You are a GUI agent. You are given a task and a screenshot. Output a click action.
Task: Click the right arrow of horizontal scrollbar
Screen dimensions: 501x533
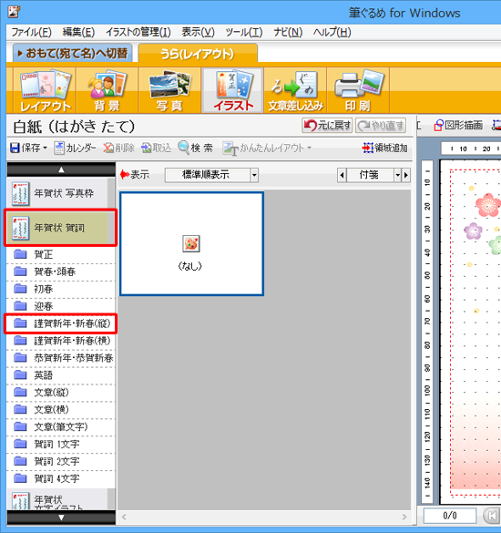pos(404,517)
